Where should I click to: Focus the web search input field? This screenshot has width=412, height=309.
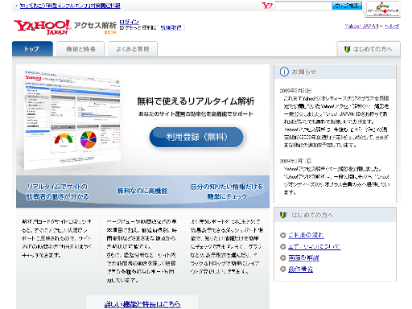pyautogui.click(x=303, y=6)
